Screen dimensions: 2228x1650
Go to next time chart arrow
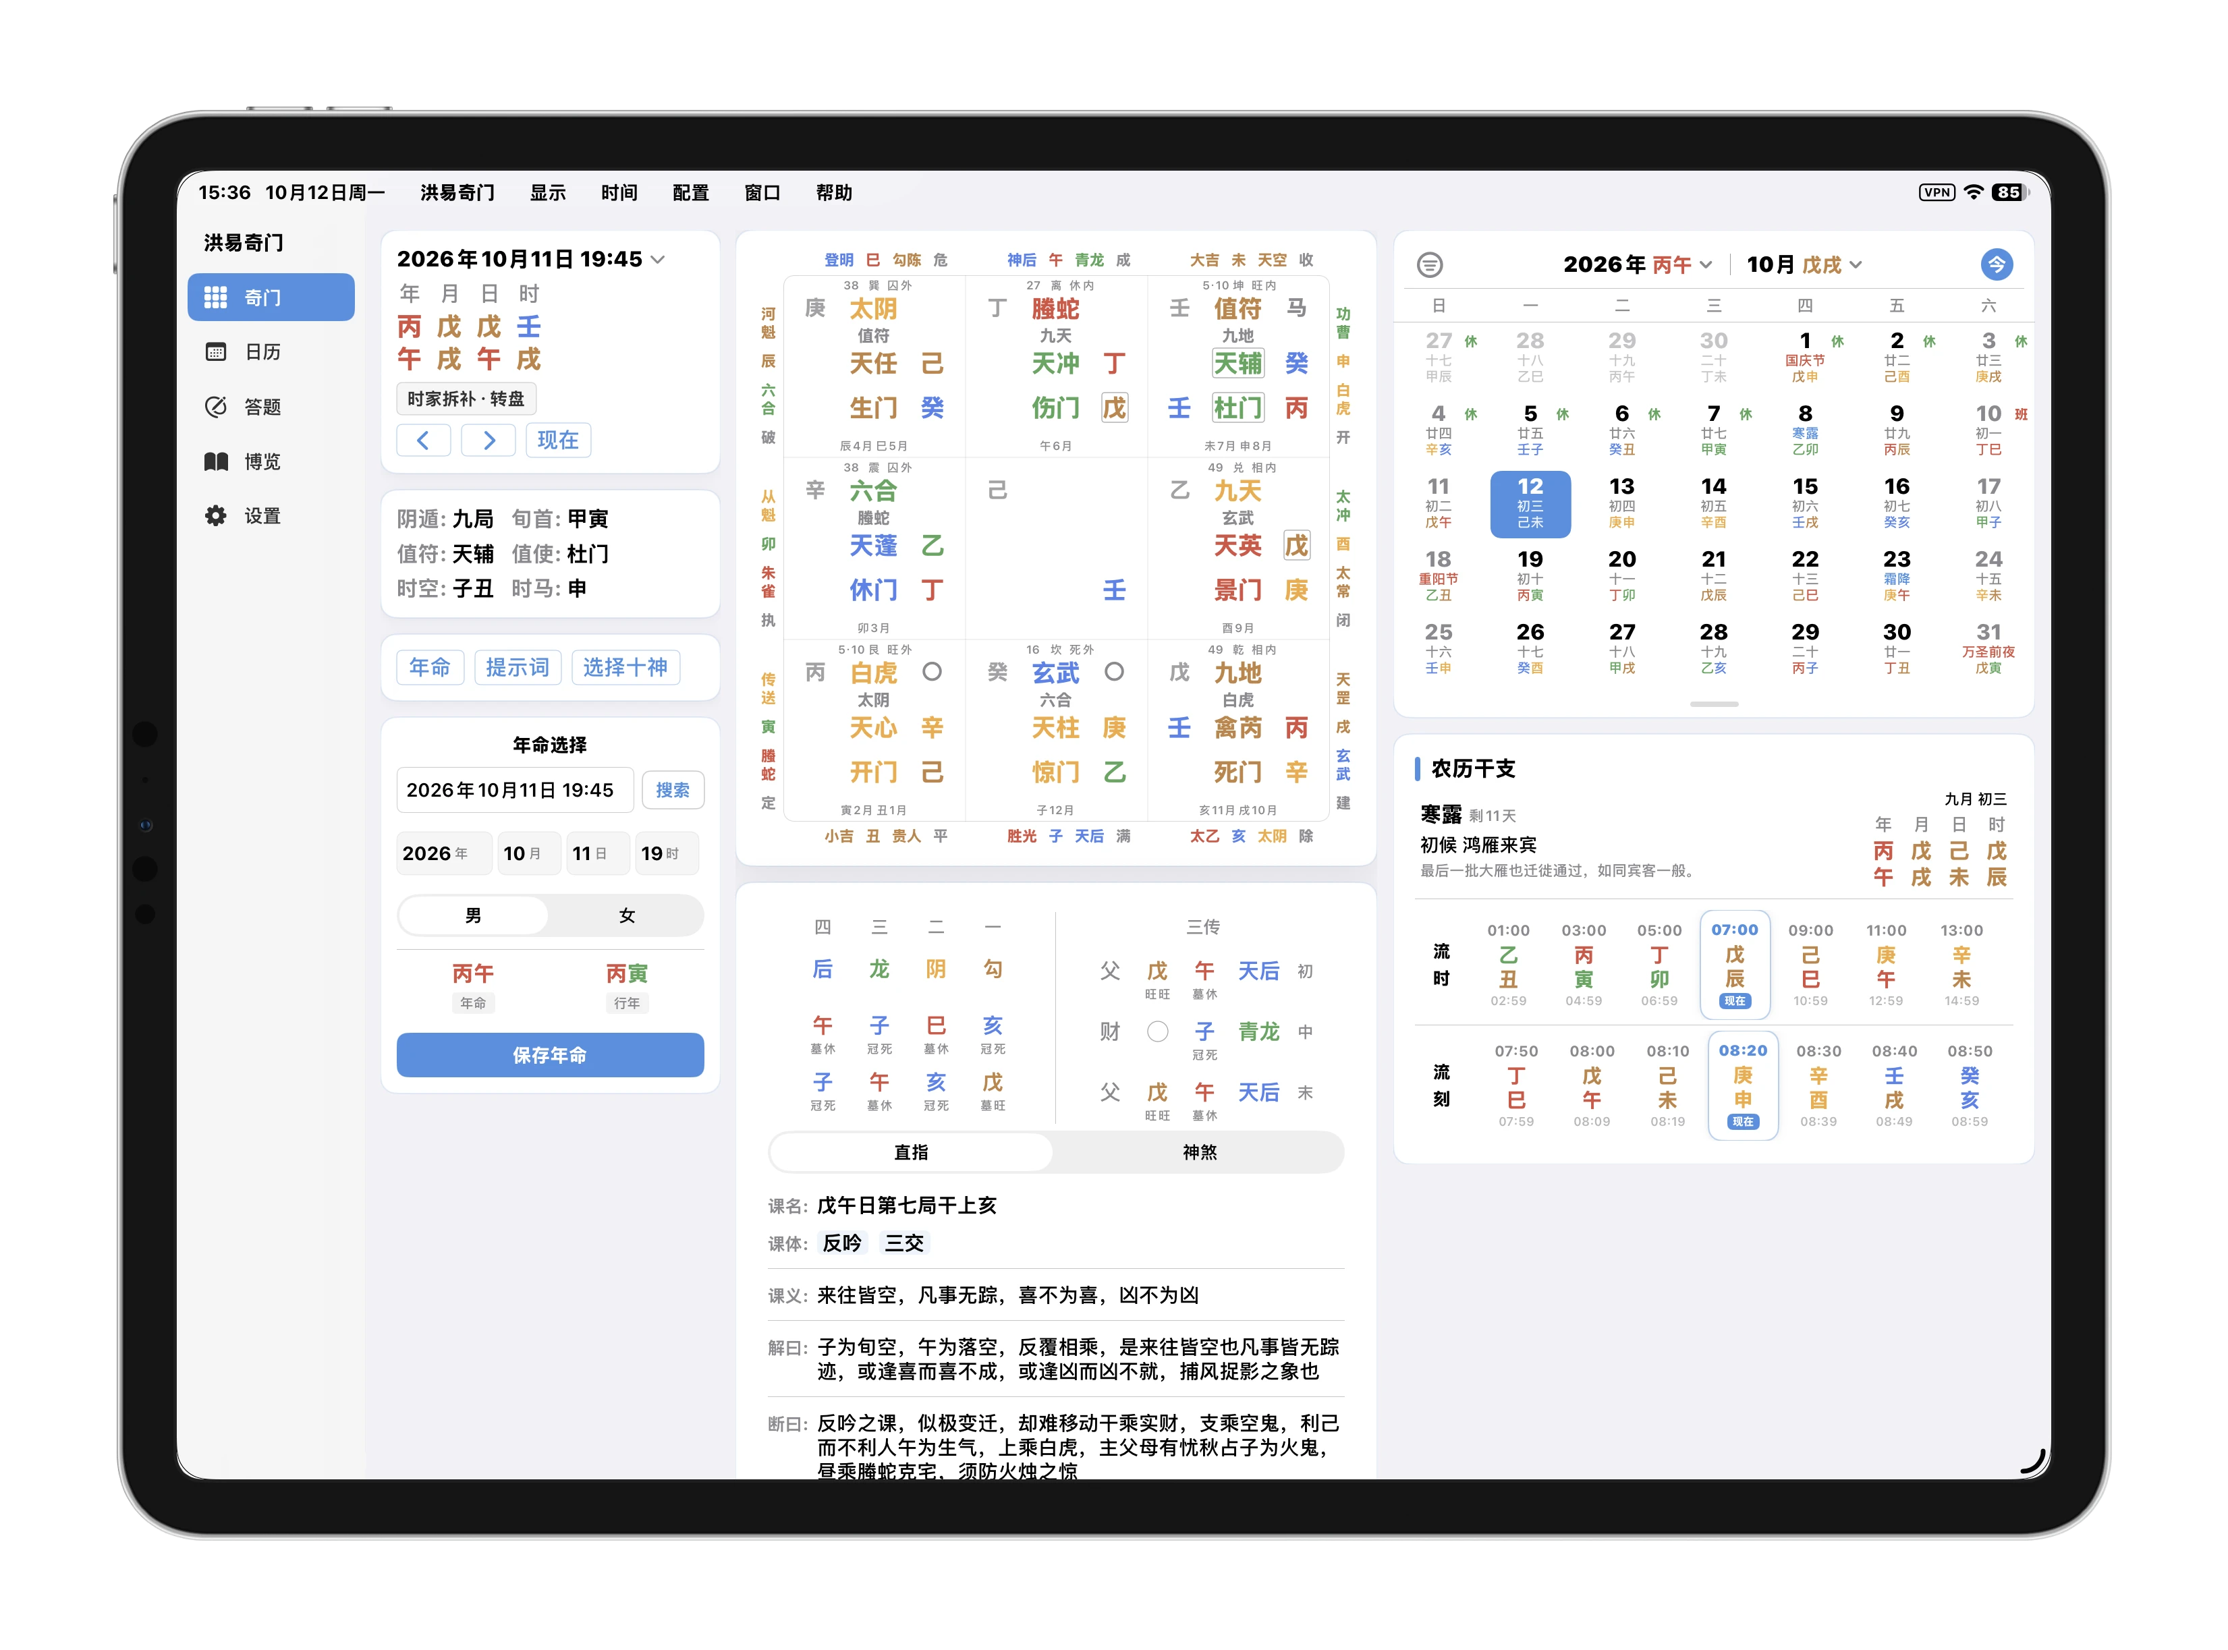pyautogui.click(x=489, y=440)
